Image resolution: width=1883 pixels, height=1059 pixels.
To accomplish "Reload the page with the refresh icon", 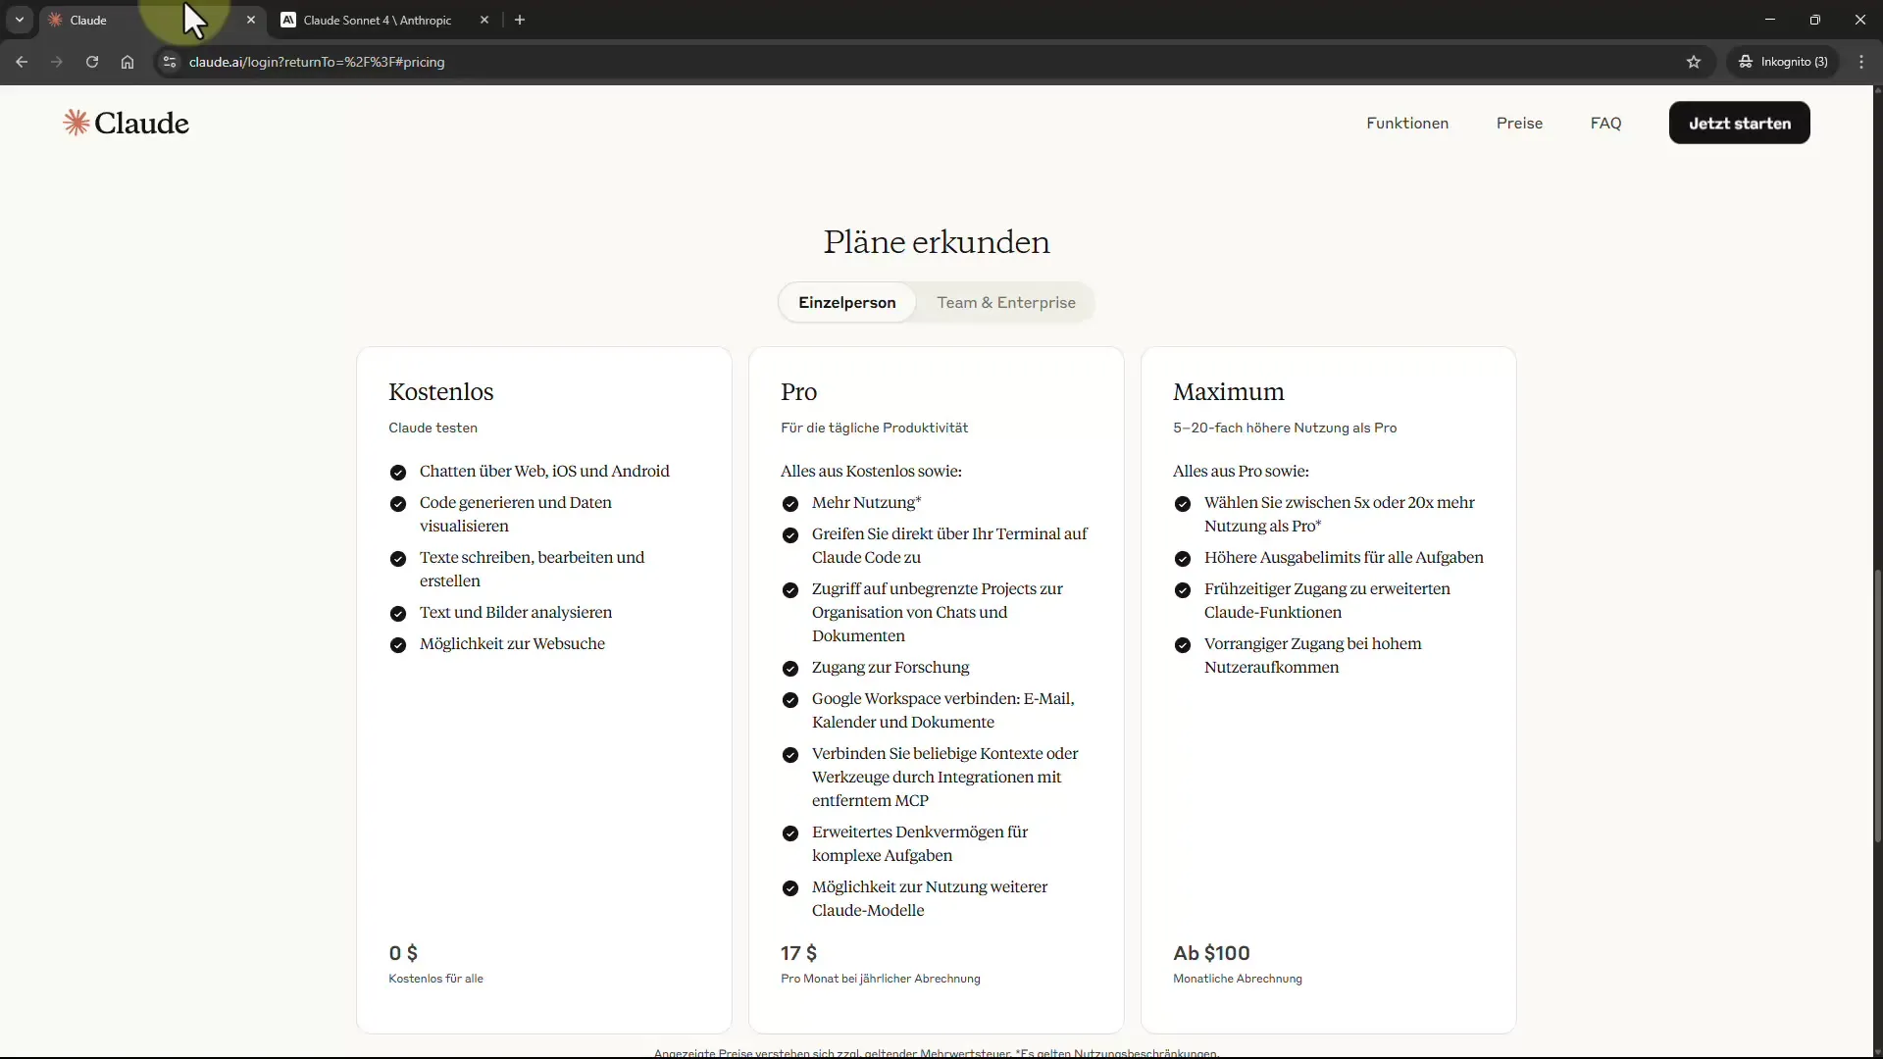I will pyautogui.click(x=92, y=62).
